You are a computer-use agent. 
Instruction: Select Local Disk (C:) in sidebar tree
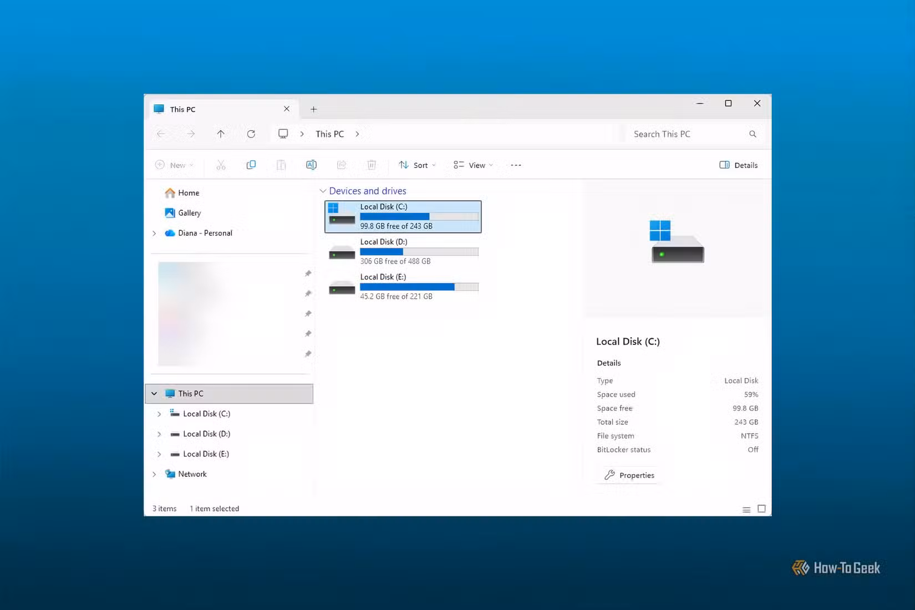coord(200,414)
